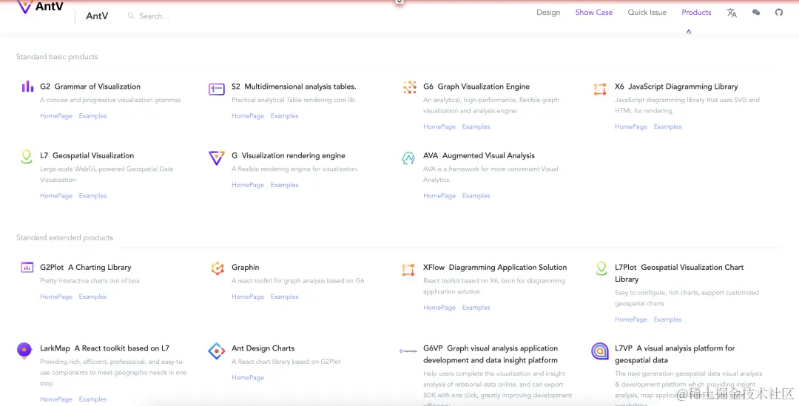Open L7 HomePage link
This screenshot has height=406, width=799.
(x=56, y=196)
